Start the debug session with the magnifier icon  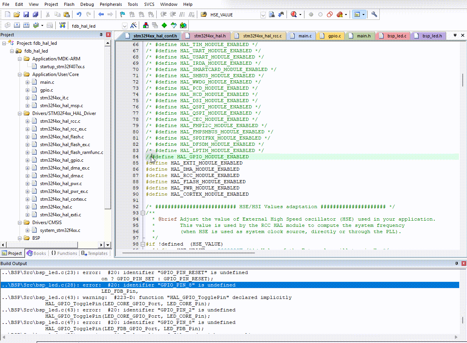294,14
